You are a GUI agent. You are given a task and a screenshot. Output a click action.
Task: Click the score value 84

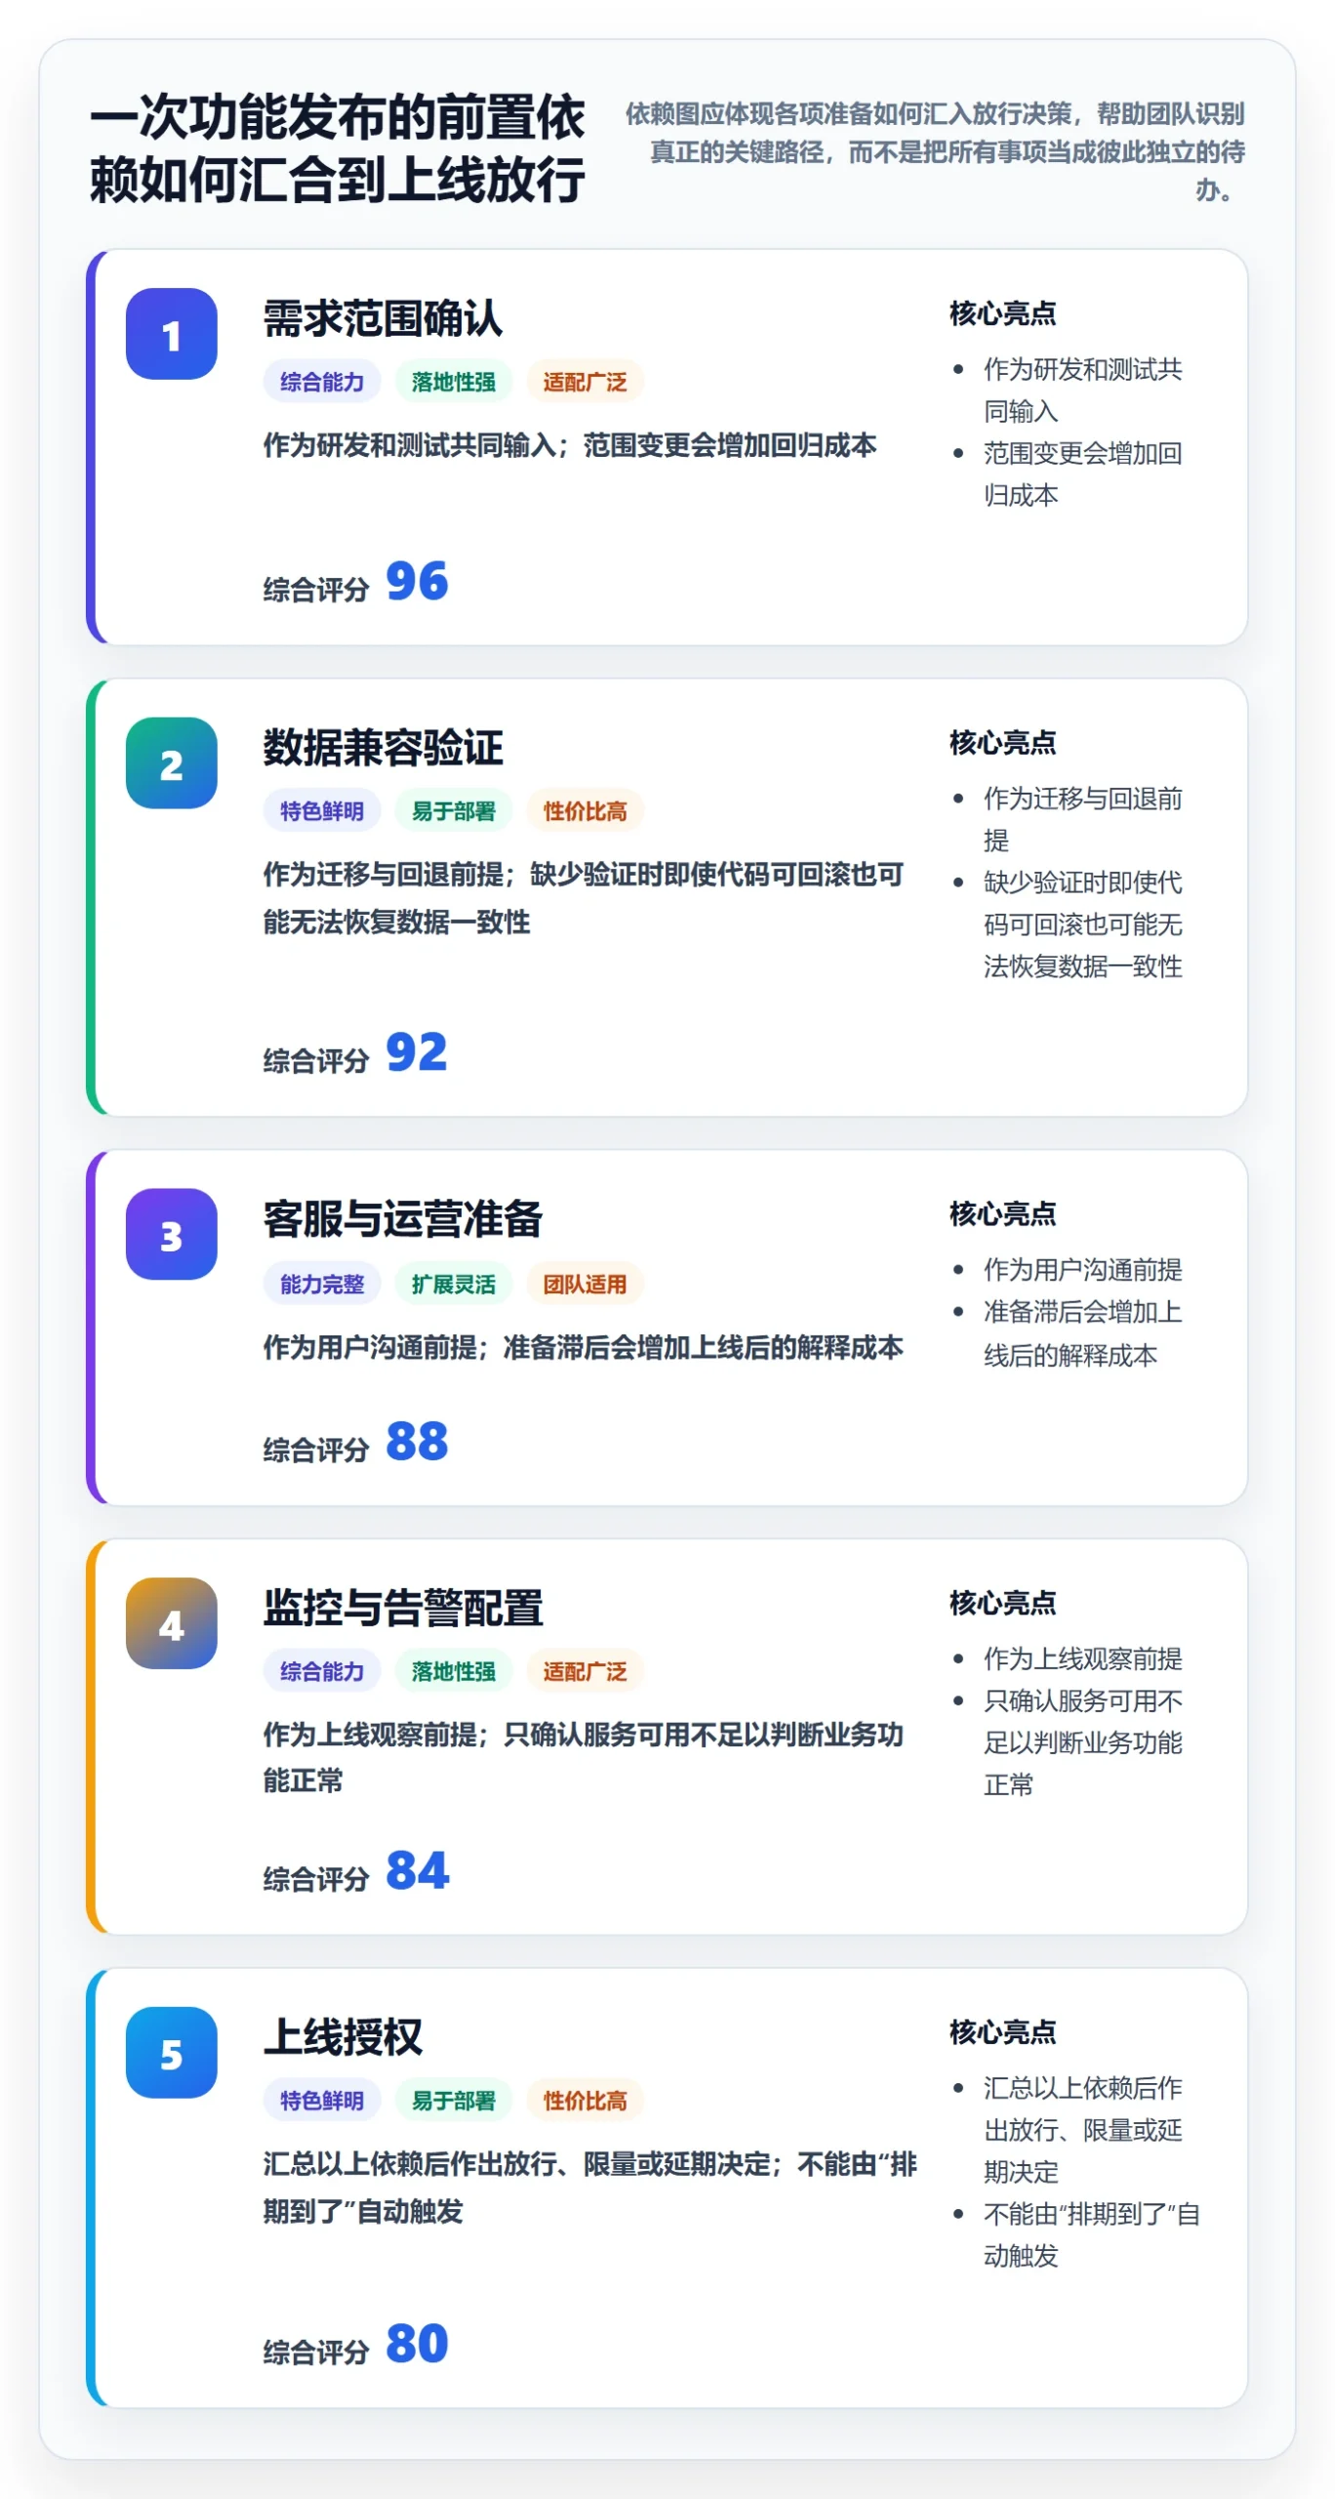click(x=417, y=1871)
